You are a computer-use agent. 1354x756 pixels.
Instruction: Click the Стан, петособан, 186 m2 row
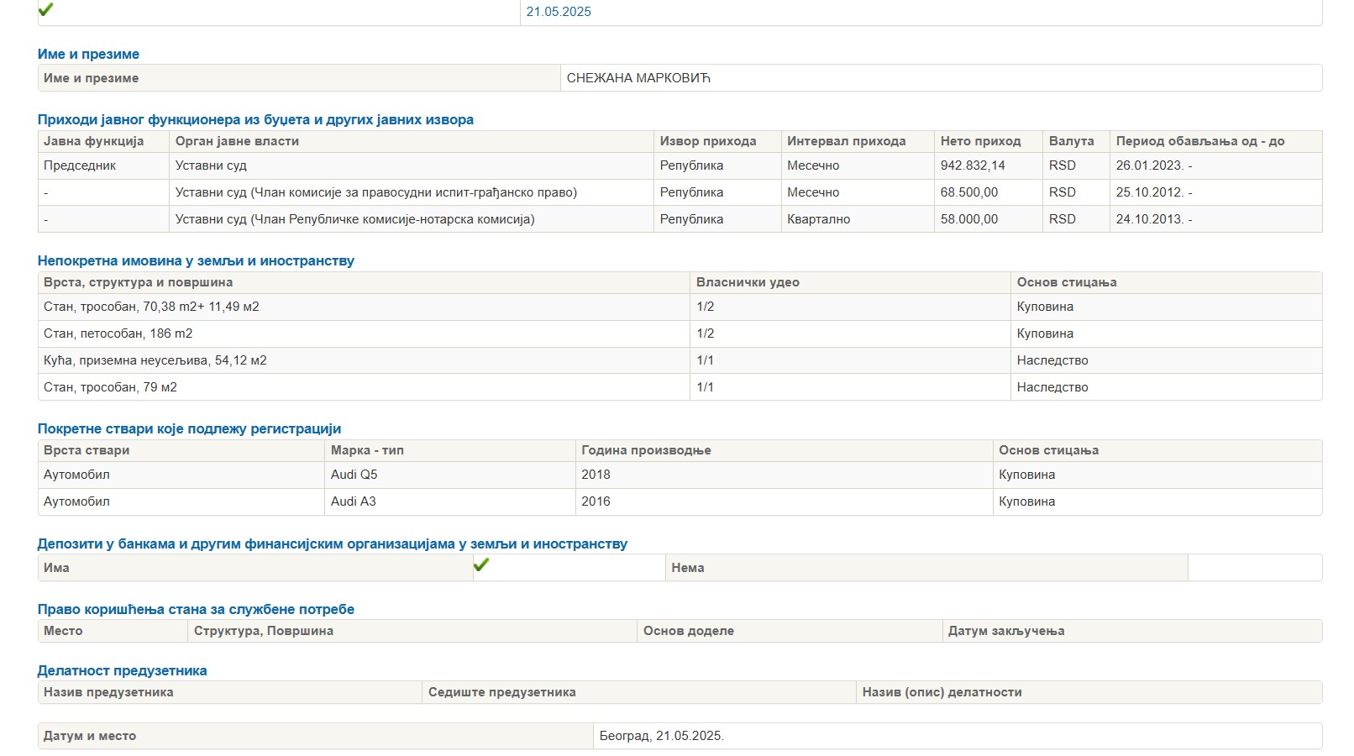point(118,333)
